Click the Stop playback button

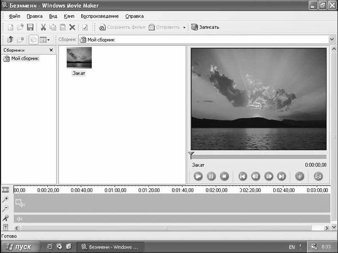pyautogui.click(x=224, y=176)
